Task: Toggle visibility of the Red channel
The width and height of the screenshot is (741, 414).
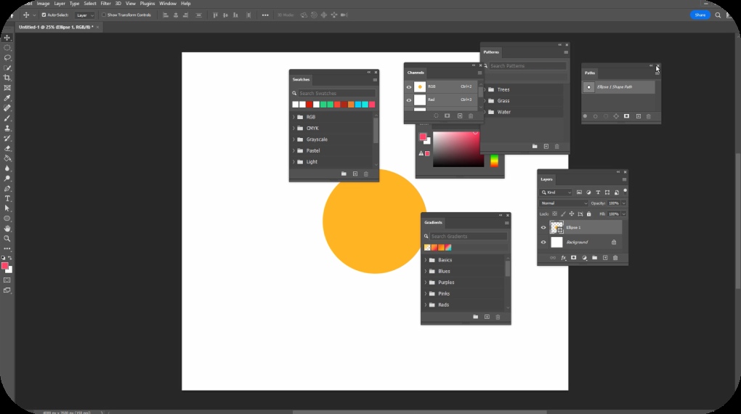Action: pos(409,100)
